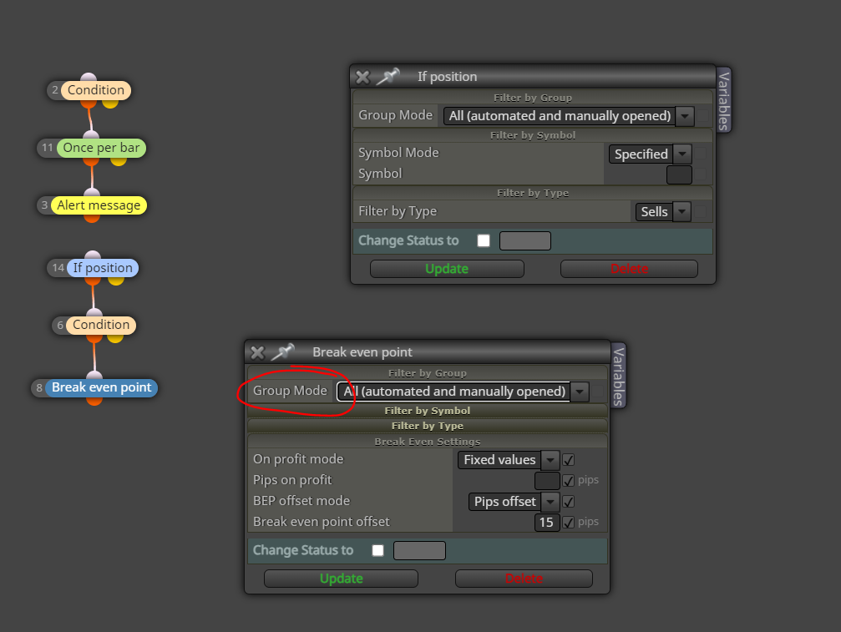The width and height of the screenshot is (841, 632).
Task: Uncheck checkbox beside On profit mode
Action: point(569,460)
